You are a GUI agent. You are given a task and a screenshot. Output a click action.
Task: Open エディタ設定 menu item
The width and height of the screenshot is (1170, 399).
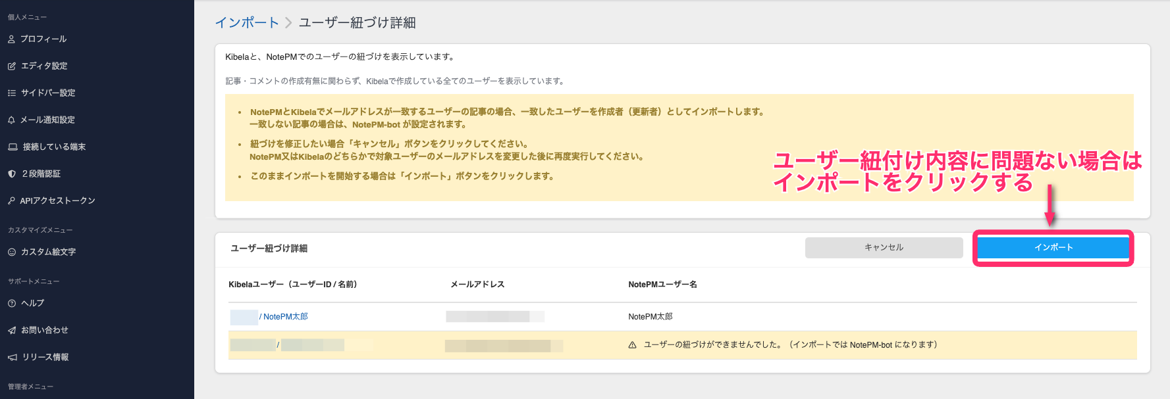pos(44,66)
